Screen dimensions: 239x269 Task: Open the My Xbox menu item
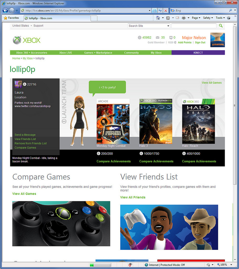click(x=156, y=53)
